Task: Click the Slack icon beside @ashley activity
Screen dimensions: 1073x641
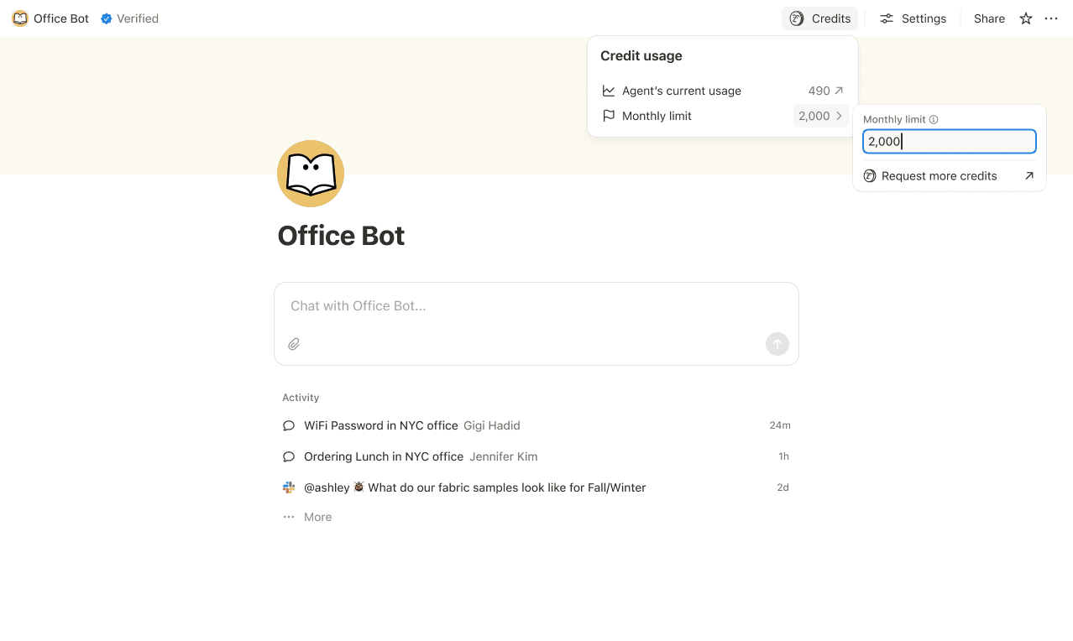Action: point(289,487)
